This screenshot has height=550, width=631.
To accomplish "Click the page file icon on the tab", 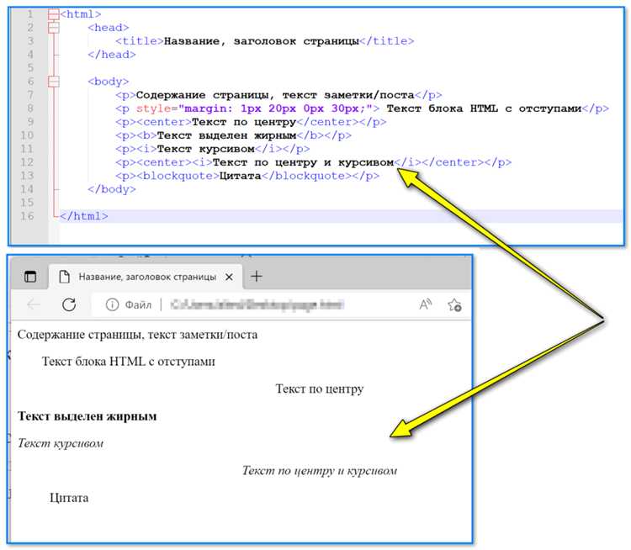I will click(65, 277).
